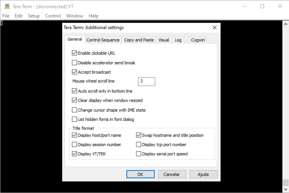Confirm settings with OK button
Viewport: 289px width, 193px height.
click(x=141, y=174)
